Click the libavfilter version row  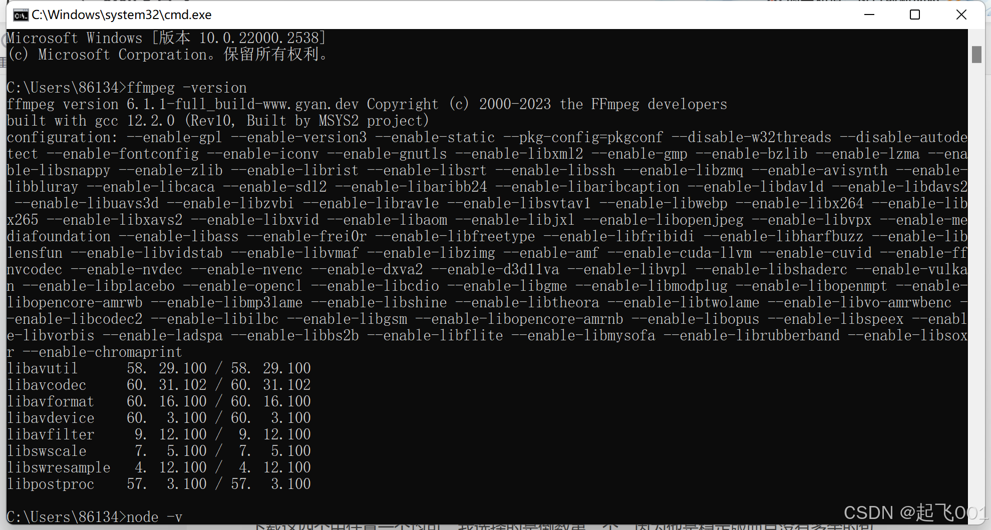pyautogui.click(x=159, y=434)
